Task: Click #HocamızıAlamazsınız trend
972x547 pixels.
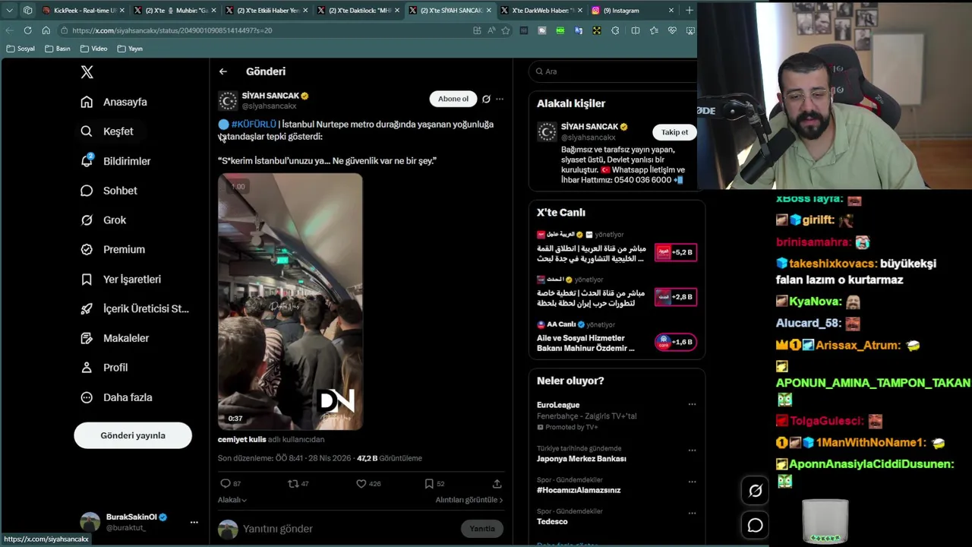Action: pos(579,490)
